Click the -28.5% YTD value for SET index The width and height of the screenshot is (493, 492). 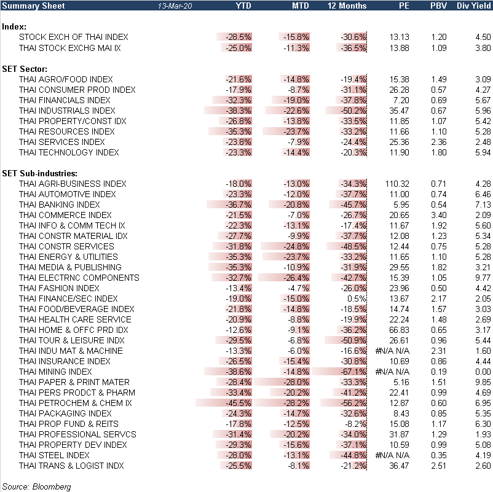tap(239, 37)
